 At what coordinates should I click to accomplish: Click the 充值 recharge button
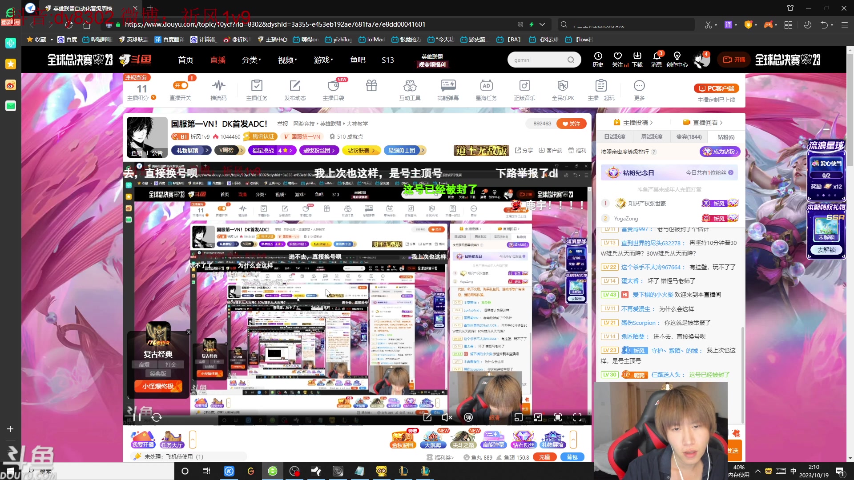click(545, 457)
